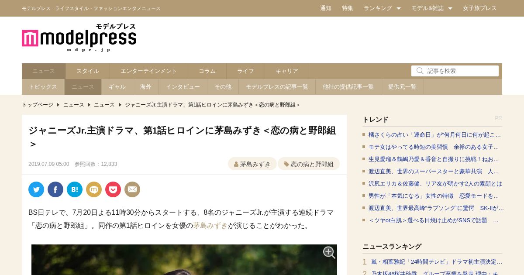
Task: Select 海外 sub tab
Action: pyautogui.click(x=146, y=87)
